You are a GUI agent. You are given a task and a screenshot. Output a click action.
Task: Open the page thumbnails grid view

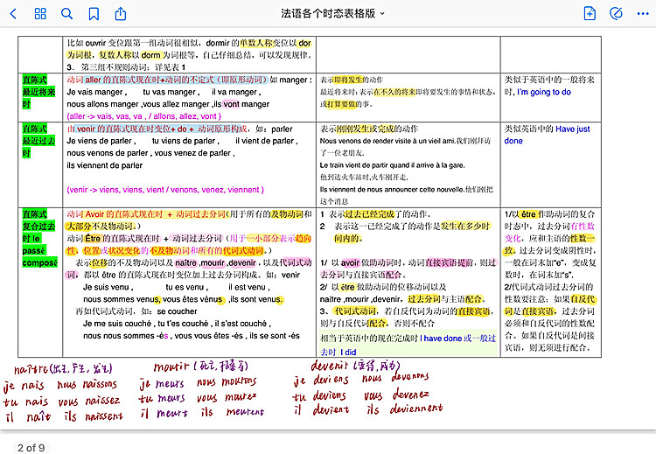(40, 14)
